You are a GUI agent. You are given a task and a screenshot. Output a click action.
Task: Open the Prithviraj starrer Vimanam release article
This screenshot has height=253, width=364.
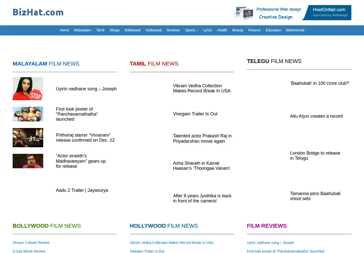[85, 138]
